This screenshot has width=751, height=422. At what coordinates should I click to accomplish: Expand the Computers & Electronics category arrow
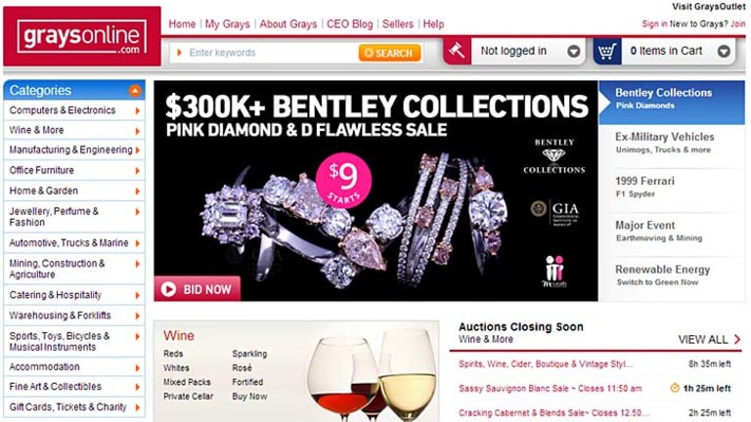[x=138, y=111]
